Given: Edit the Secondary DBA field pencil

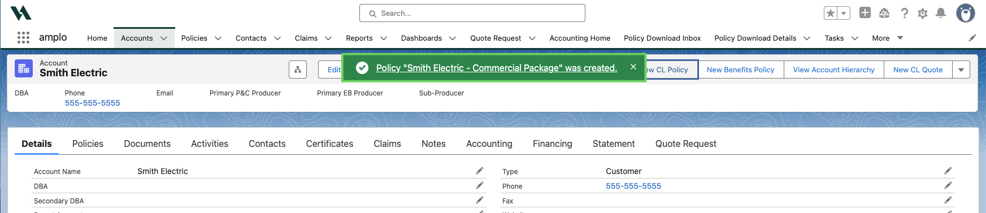Looking at the screenshot, I should pyautogui.click(x=480, y=200).
